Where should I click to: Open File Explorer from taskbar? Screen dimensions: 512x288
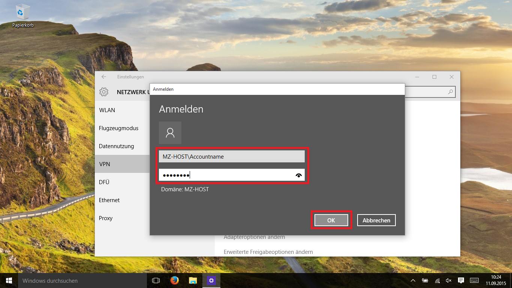[193, 280]
